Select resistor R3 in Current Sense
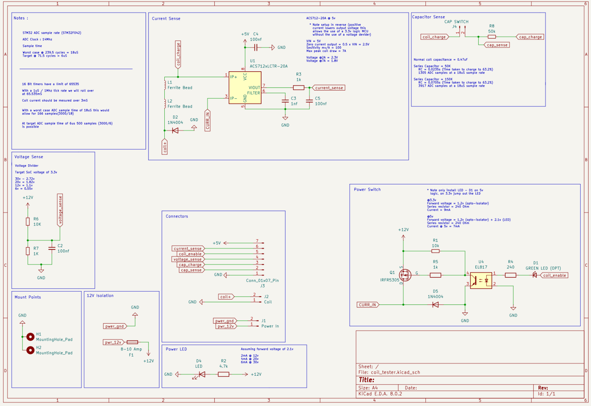 point(298,88)
